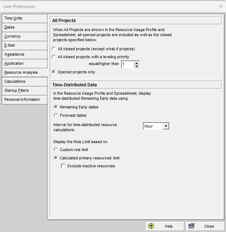Select the Resource Analysis tab
Screen dimensions: 226x232
[x=25, y=73]
